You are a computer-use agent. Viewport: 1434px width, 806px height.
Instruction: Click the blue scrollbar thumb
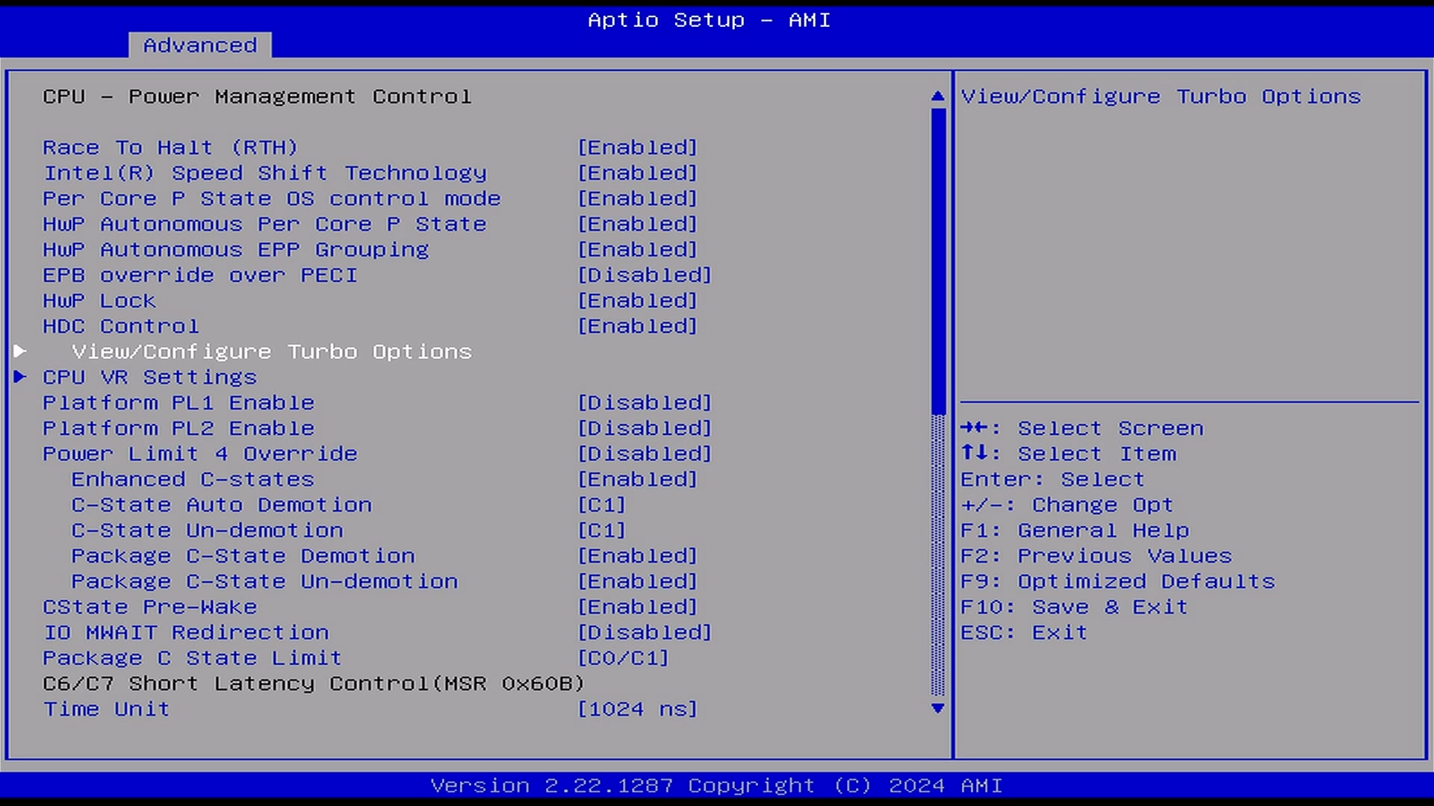click(x=938, y=261)
